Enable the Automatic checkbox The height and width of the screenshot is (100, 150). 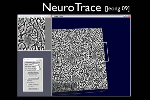coord(26,80)
